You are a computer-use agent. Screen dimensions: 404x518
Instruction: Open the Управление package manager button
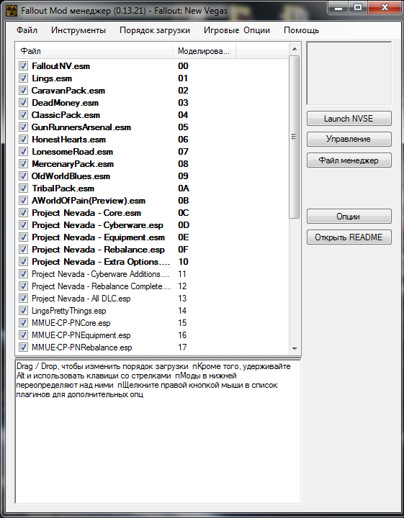tap(349, 139)
